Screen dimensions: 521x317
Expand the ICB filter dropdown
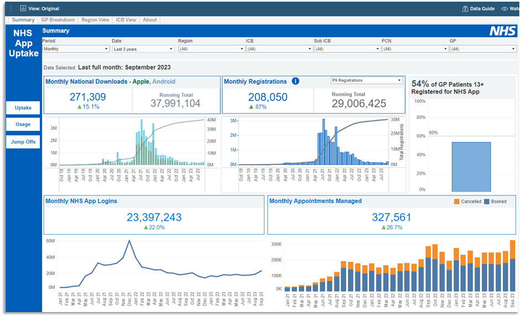279,49
